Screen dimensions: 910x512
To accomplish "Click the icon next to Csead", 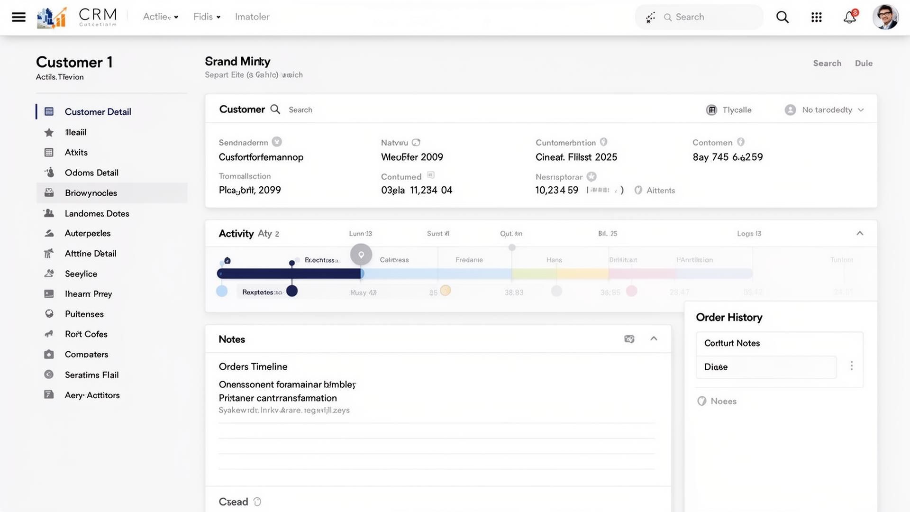I will coord(257,502).
